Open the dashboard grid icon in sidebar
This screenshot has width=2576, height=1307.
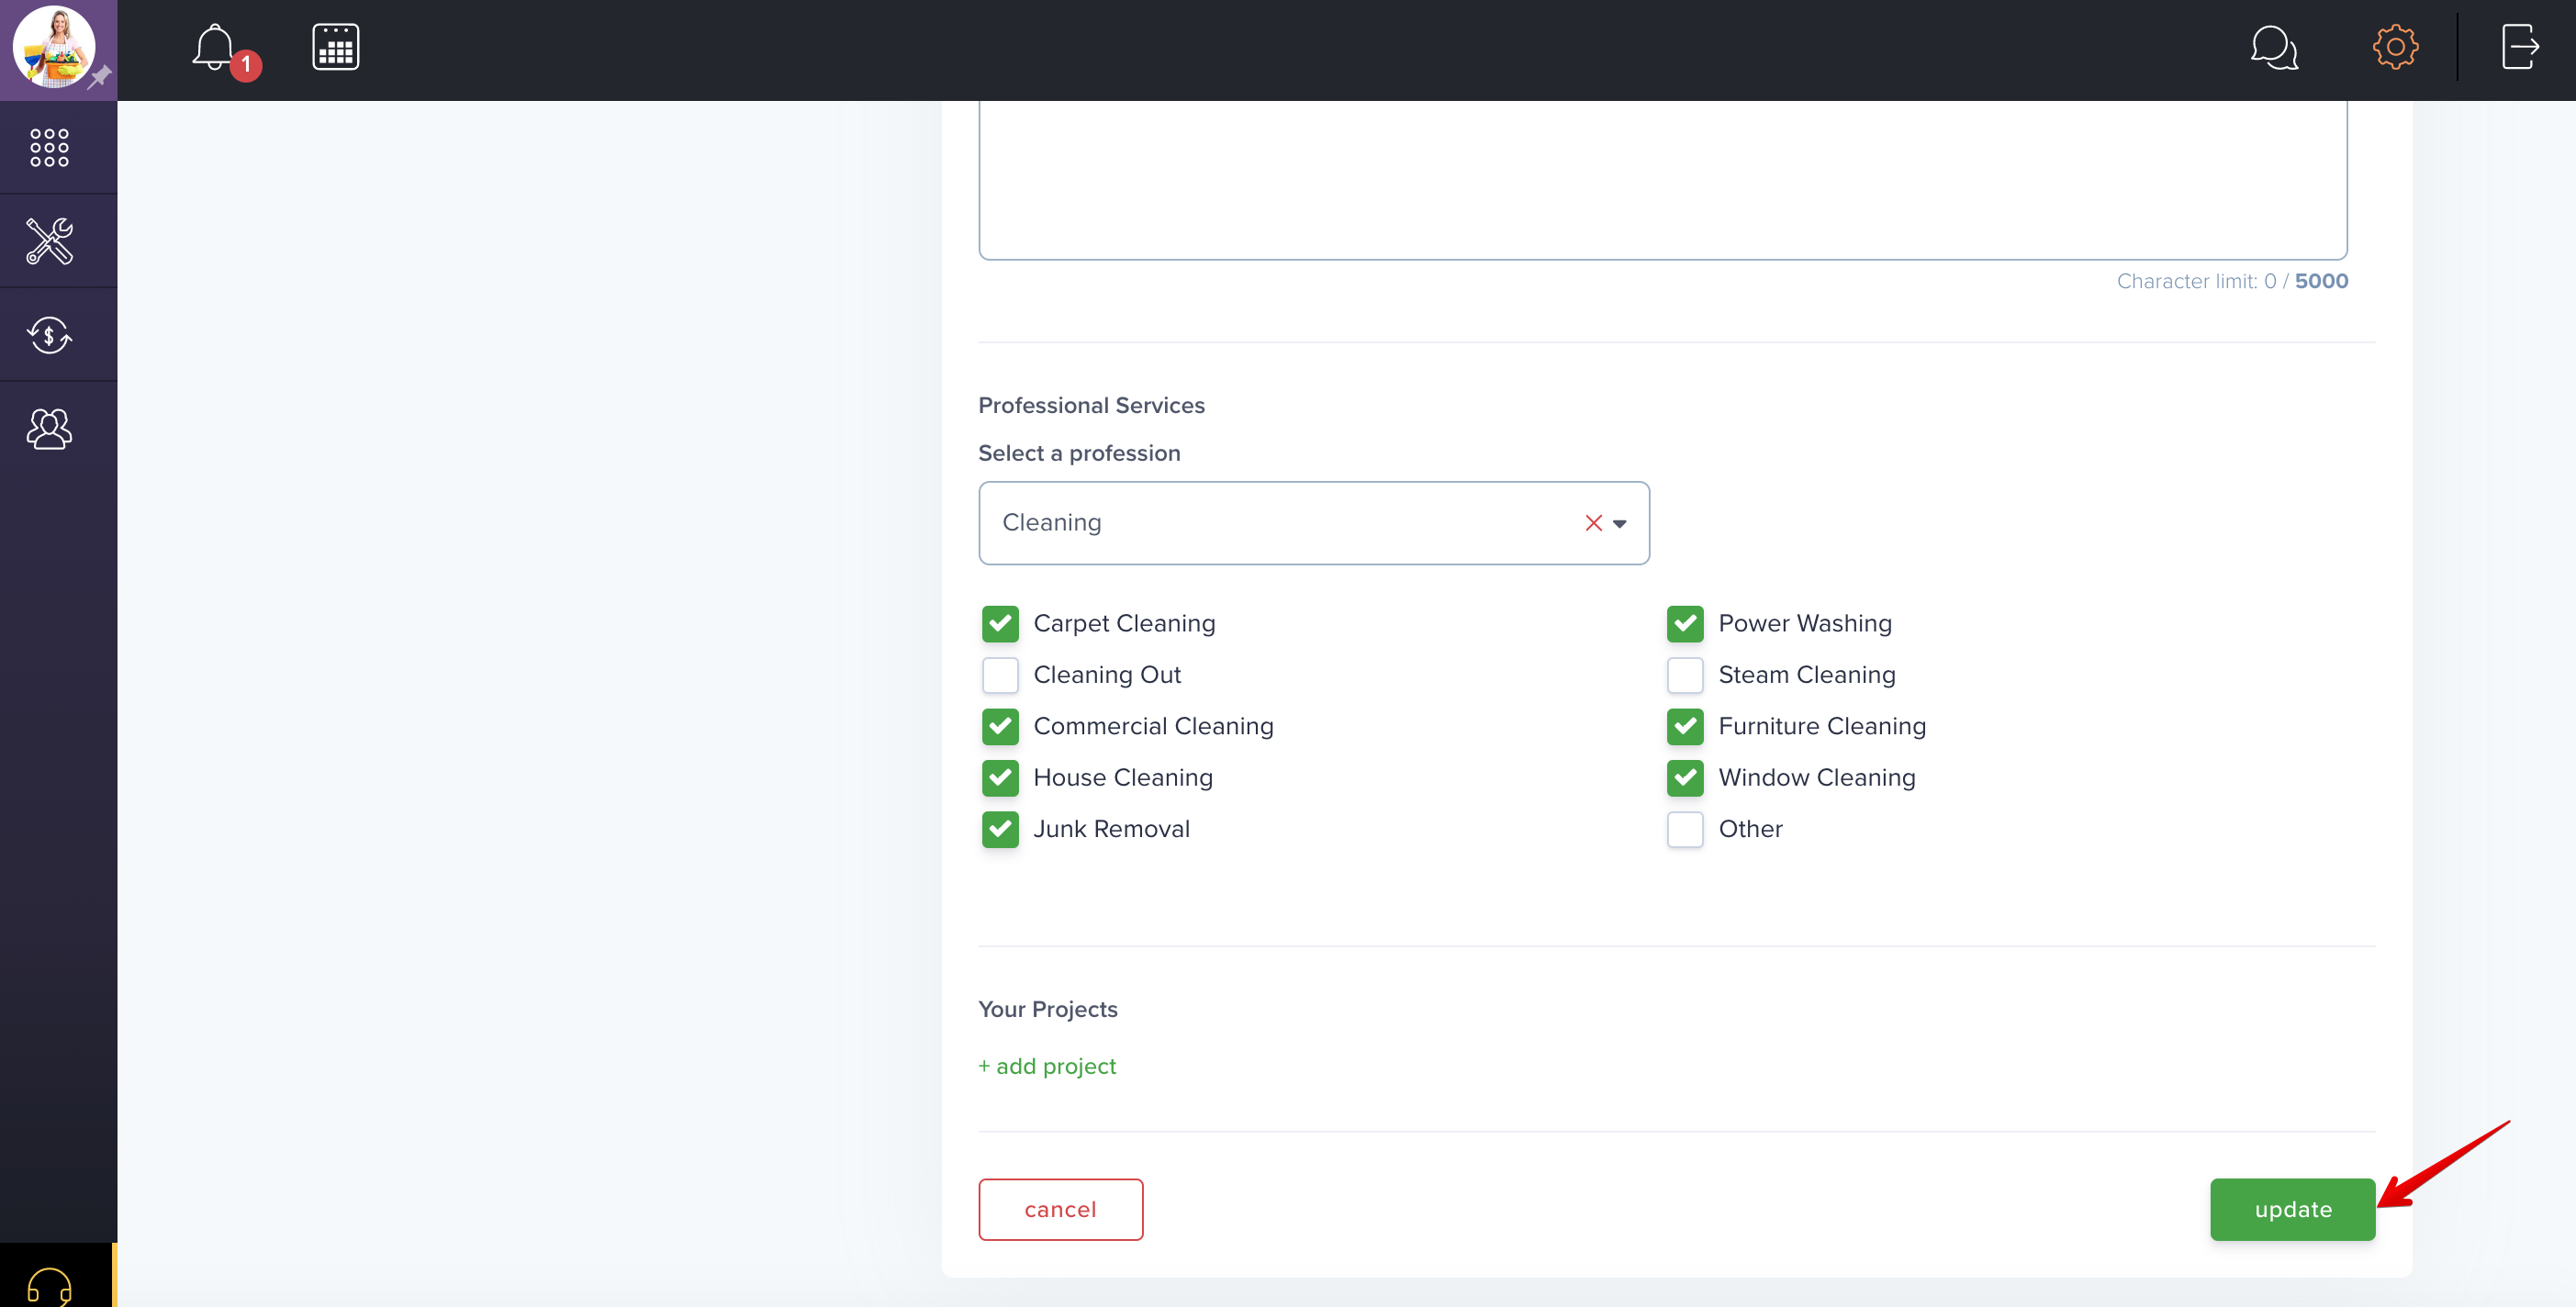pos(49,148)
